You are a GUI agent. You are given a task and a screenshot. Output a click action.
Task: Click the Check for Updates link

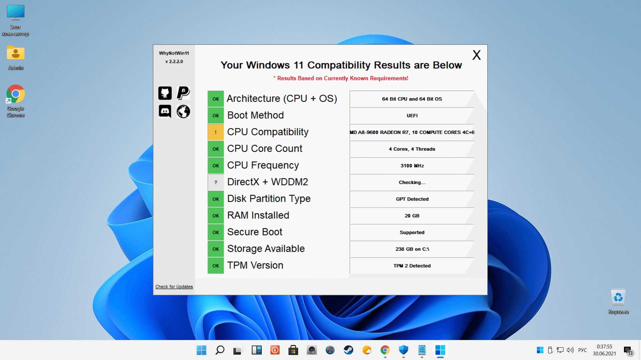click(174, 287)
